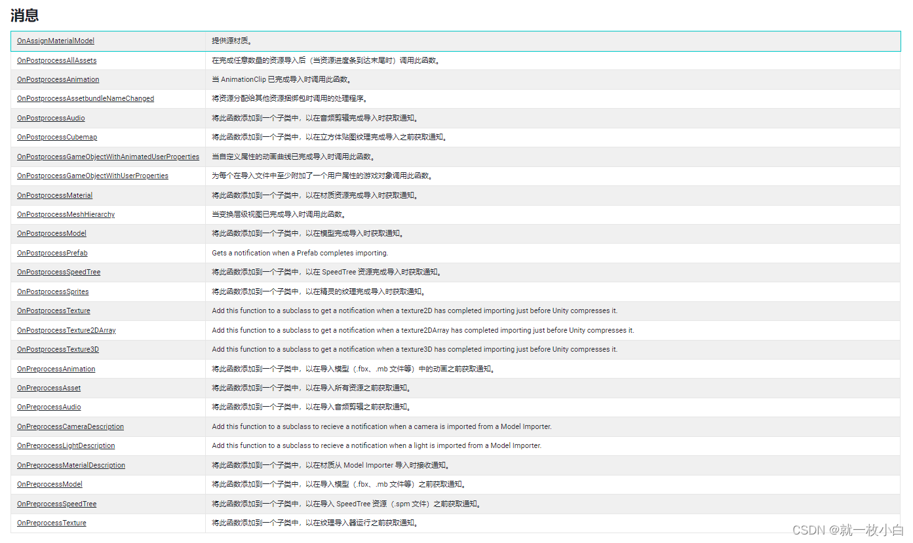Image resolution: width=913 pixels, height=543 pixels.
Task: Open OnPostprocessGameObjectWithAnimatedUserProperties link
Action: (108, 157)
